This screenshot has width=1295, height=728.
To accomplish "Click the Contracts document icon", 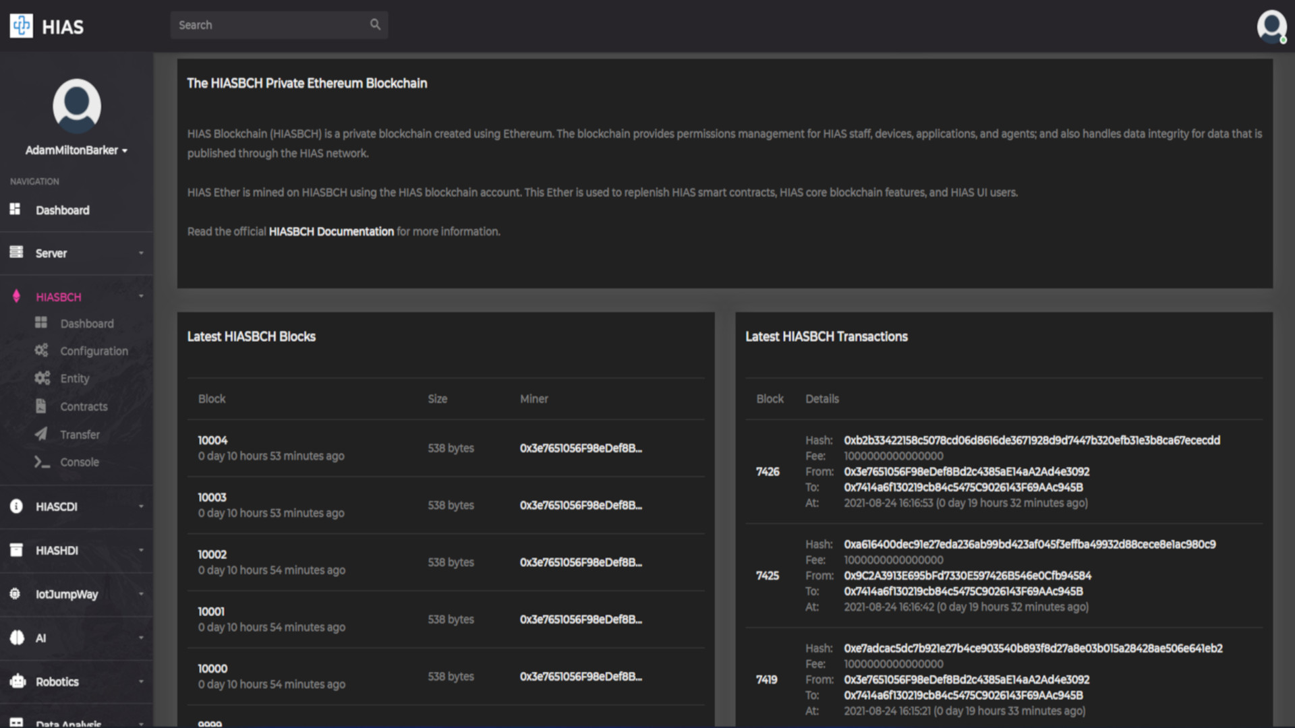I will click(x=41, y=406).
